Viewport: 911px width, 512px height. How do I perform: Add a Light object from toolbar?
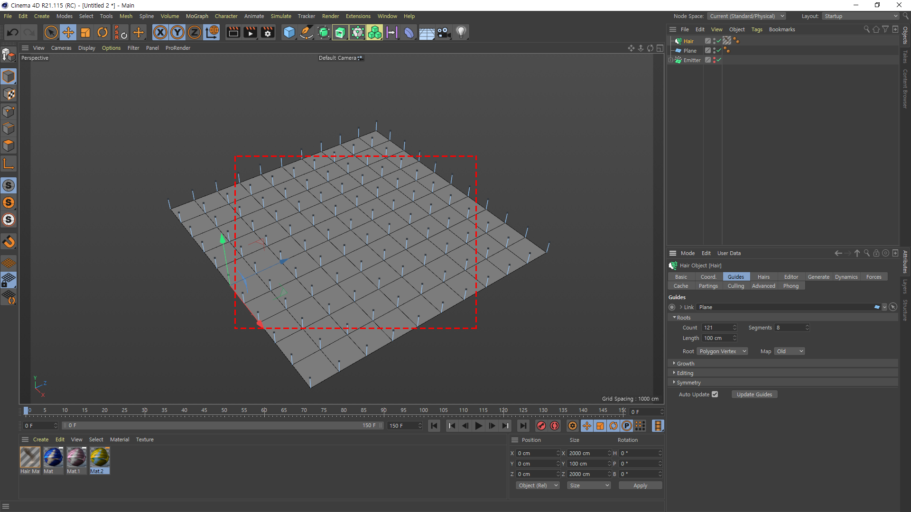[x=461, y=32]
